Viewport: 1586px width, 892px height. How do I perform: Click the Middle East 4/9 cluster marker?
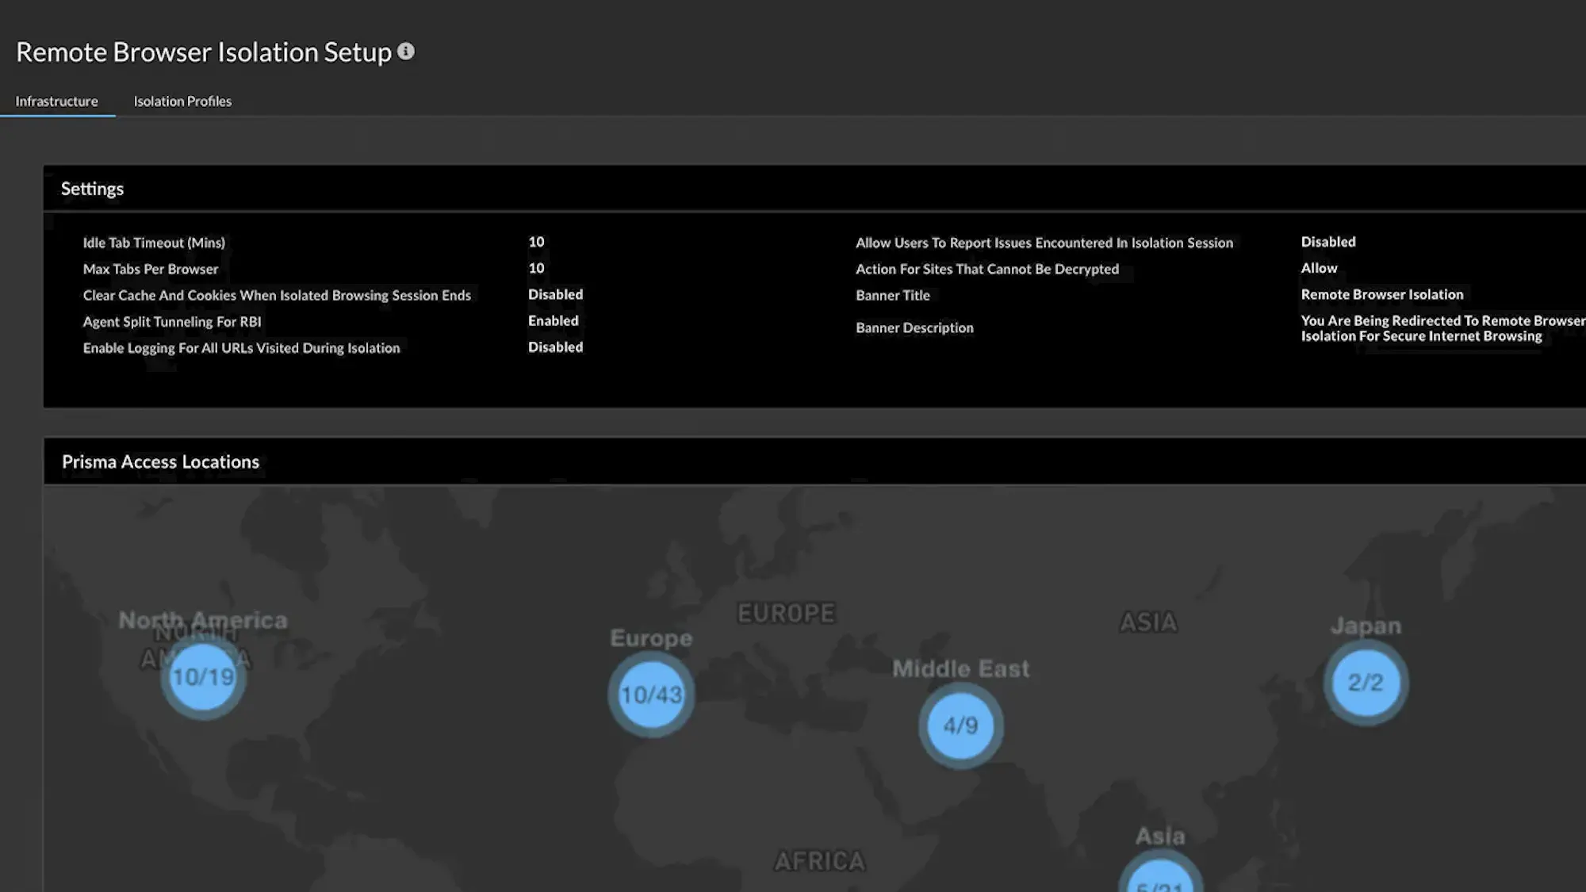[x=960, y=725]
